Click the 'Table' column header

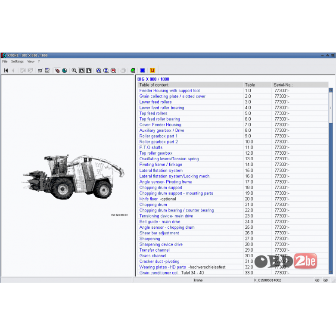tap(257, 85)
